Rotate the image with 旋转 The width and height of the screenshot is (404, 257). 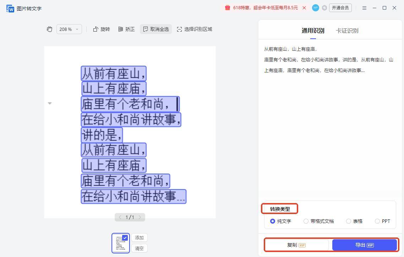coord(102,29)
